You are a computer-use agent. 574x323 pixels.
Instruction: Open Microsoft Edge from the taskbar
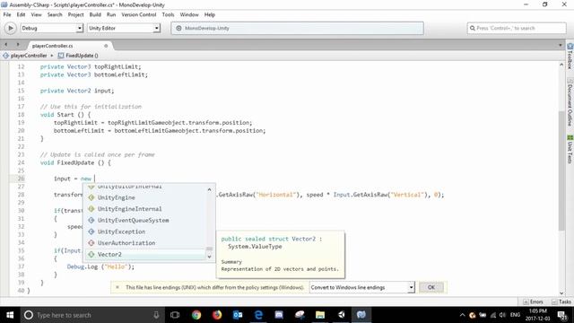pyautogui.click(x=258, y=315)
